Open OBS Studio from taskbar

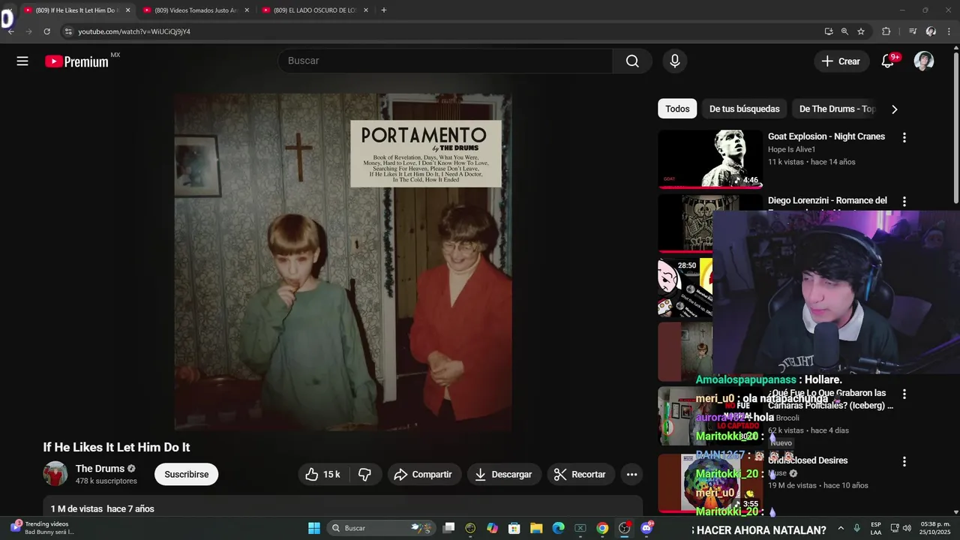[x=624, y=528]
